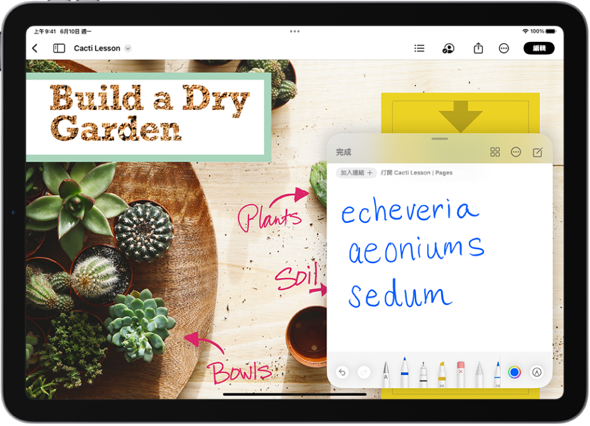
Task: Toggle the sidebar panel icon
Action: [59, 48]
